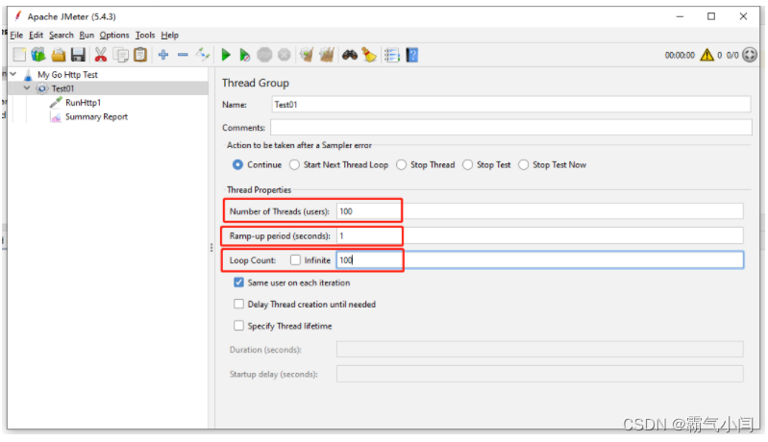Screen dimensions: 768x442
Task: Toggle the Infinite loop checkbox
Action: pos(295,259)
